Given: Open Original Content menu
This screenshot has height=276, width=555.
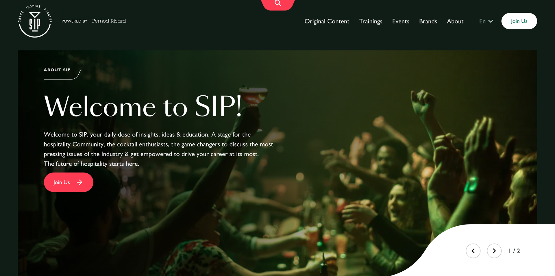Looking at the screenshot, I should pos(327,21).
